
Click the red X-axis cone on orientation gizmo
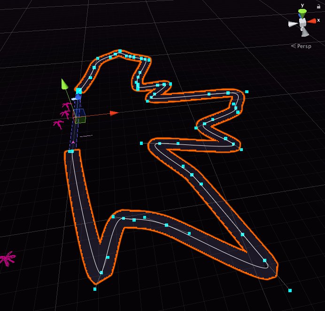311,21
